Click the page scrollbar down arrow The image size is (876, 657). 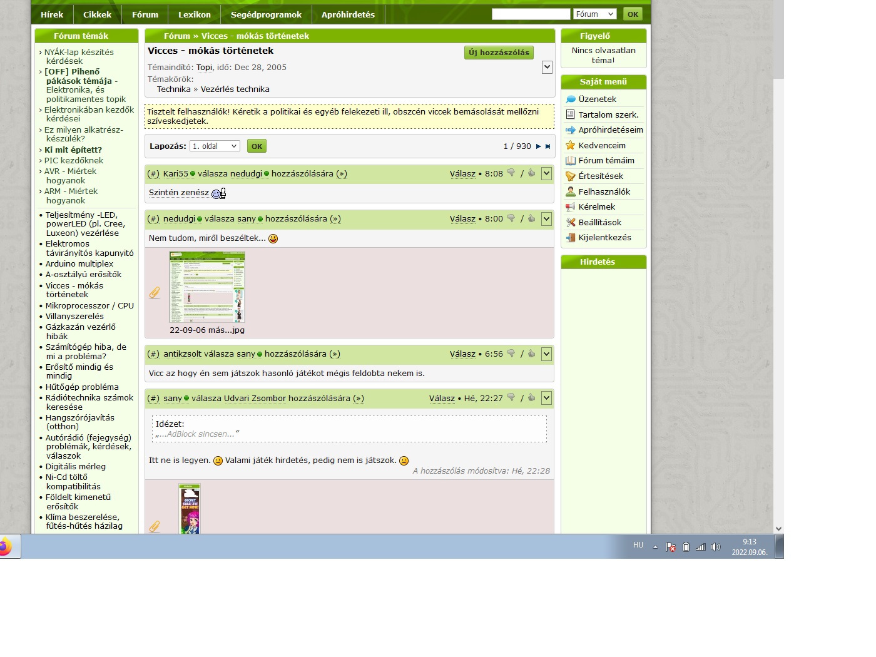coord(778,528)
